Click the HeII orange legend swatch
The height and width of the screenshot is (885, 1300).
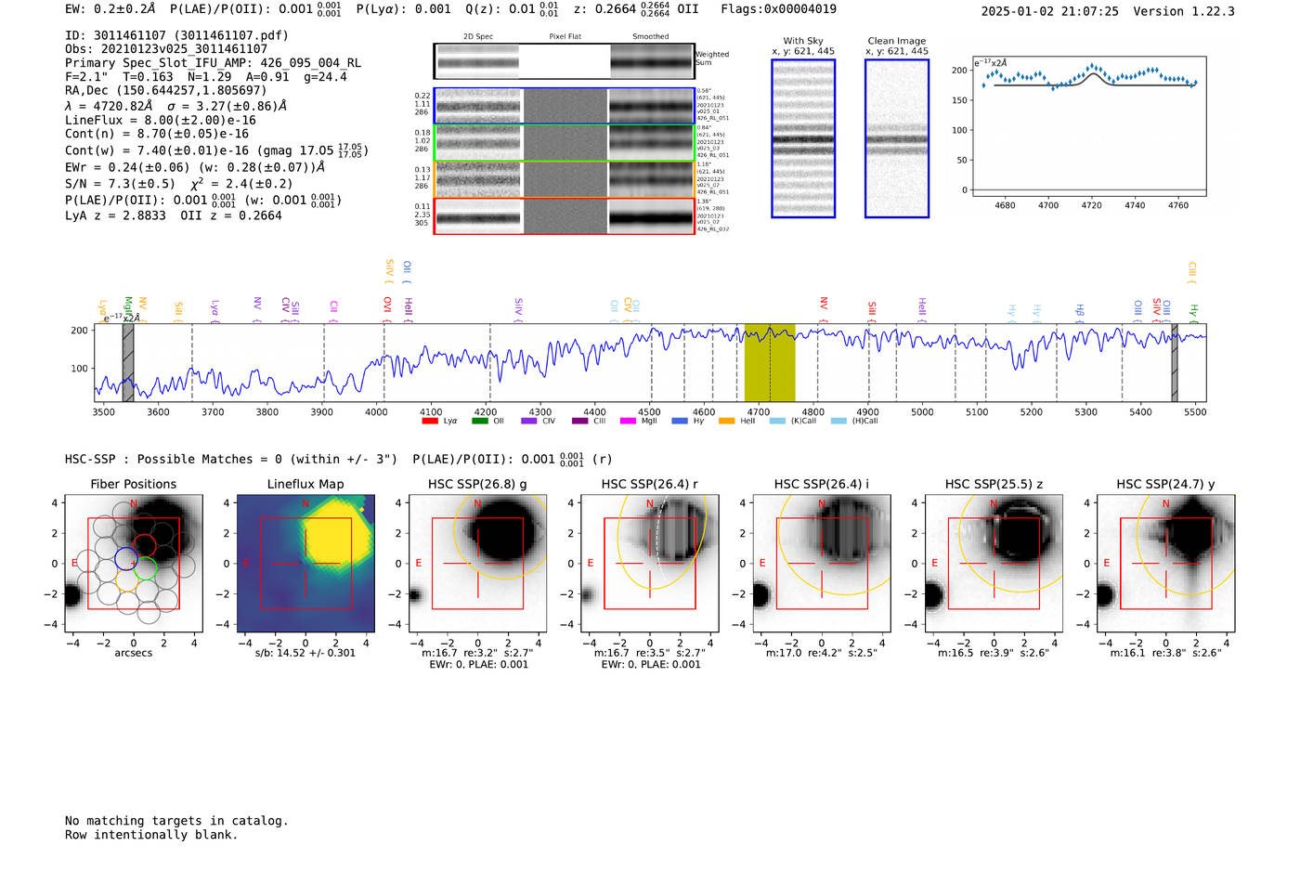[x=726, y=422]
